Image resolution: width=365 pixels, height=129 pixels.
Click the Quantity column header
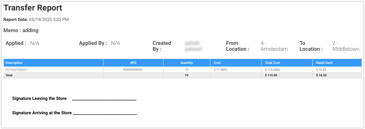(x=187, y=63)
